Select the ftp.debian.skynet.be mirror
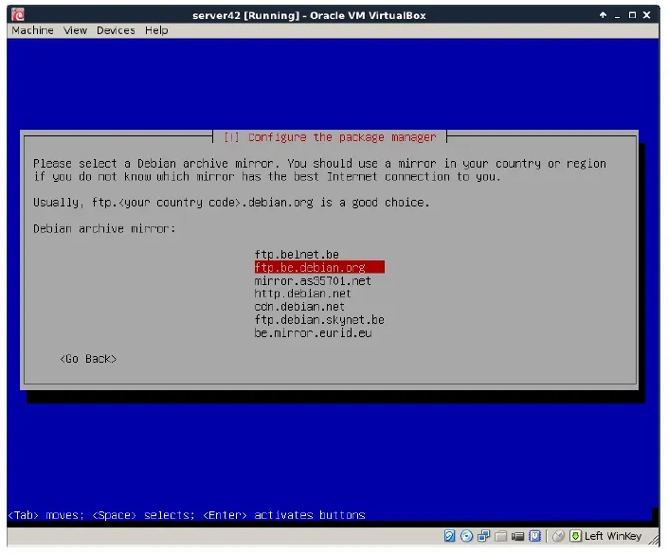 click(319, 319)
